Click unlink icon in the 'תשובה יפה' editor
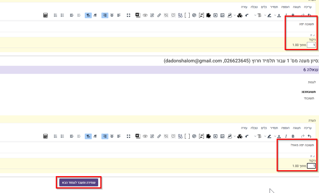Viewport: 319px width, 193px height. coord(152,15)
